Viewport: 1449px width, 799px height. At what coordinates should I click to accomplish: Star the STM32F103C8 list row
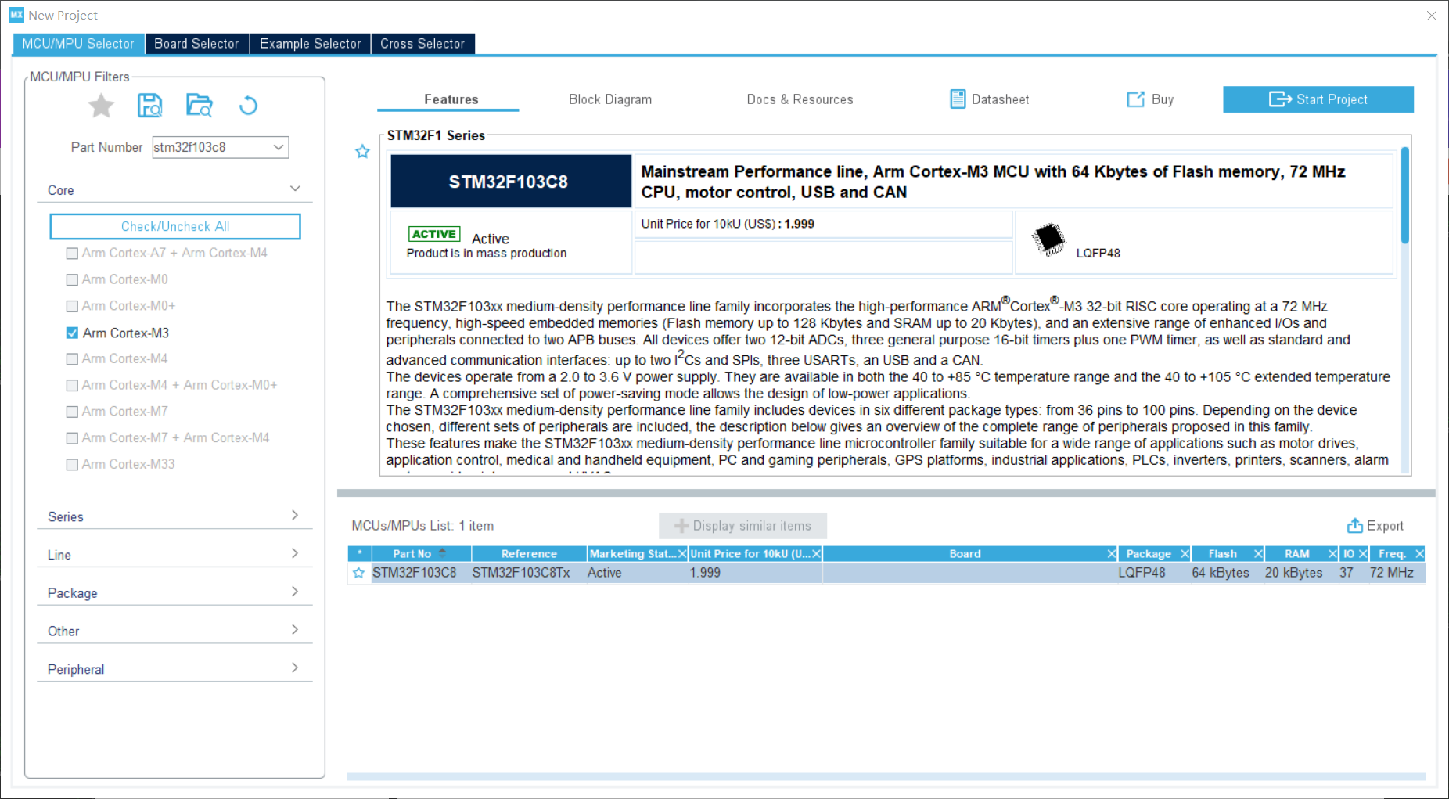358,573
